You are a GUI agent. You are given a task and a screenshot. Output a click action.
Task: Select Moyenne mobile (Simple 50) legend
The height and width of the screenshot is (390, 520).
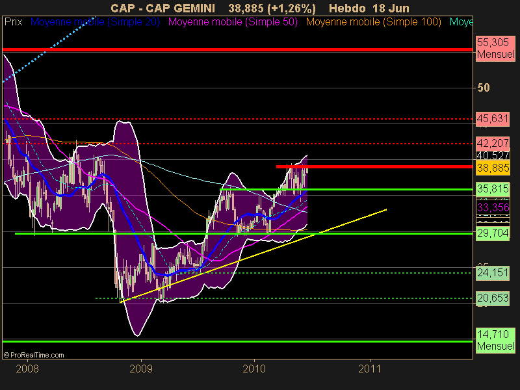tap(233, 22)
